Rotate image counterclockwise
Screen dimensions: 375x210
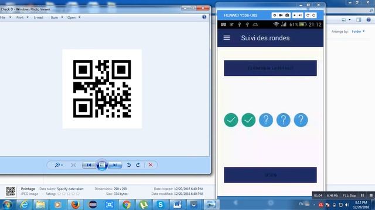[129, 165]
